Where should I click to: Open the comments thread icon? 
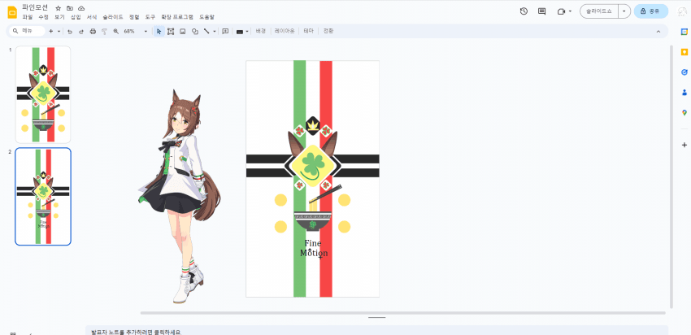[x=542, y=11]
